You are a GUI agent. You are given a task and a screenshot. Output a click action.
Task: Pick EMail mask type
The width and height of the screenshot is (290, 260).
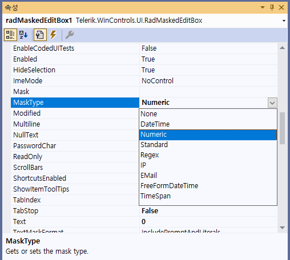pos(208,176)
